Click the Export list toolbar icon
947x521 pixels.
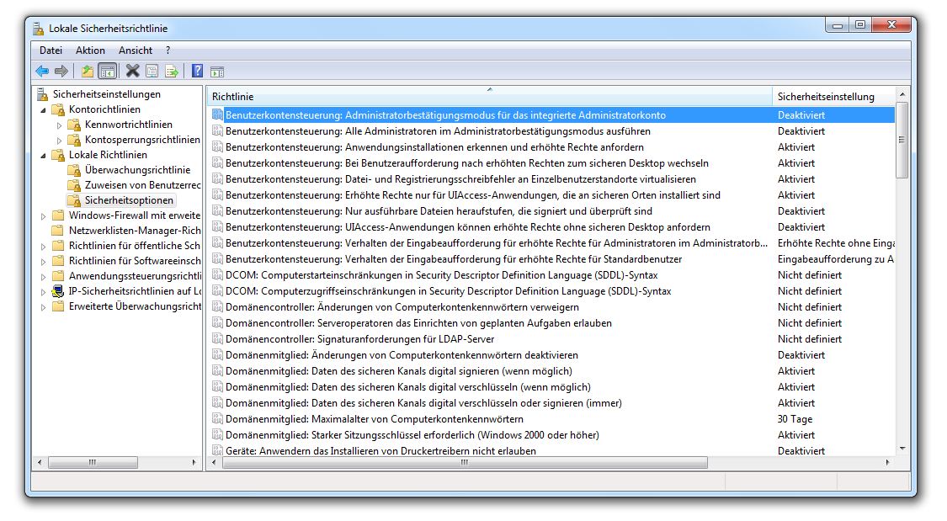tap(172, 72)
